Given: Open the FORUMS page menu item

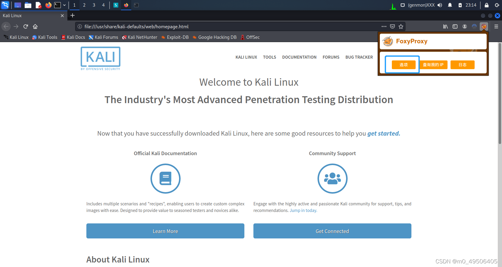Looking at the screenshot, I should pyautogui.click(x=331, y=57).
